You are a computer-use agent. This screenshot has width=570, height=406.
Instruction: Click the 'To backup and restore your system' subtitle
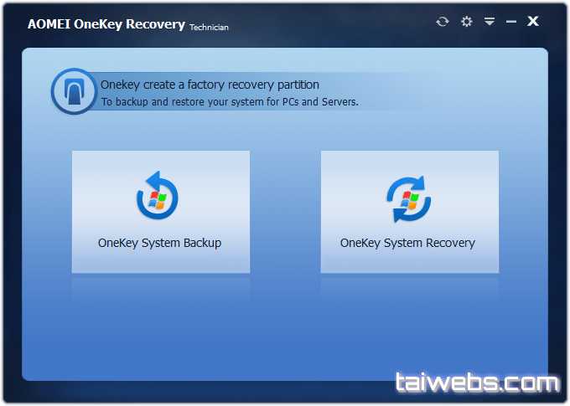pos(229,102)
